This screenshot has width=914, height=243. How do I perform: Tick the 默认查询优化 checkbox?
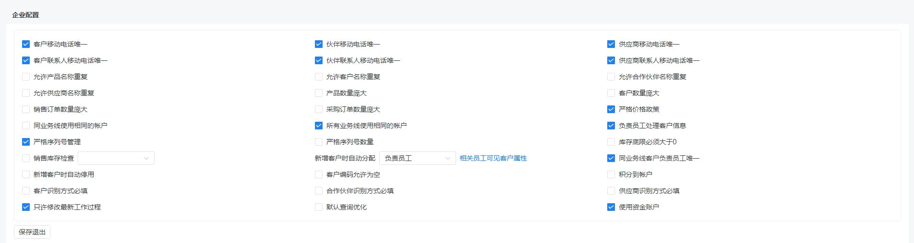coord(319,207)
